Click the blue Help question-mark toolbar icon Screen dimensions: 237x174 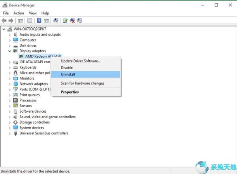(39, 21)
